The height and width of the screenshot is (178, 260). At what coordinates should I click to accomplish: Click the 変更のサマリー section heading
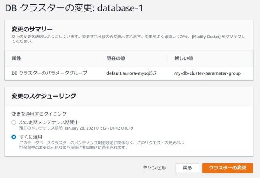point(32,29)
